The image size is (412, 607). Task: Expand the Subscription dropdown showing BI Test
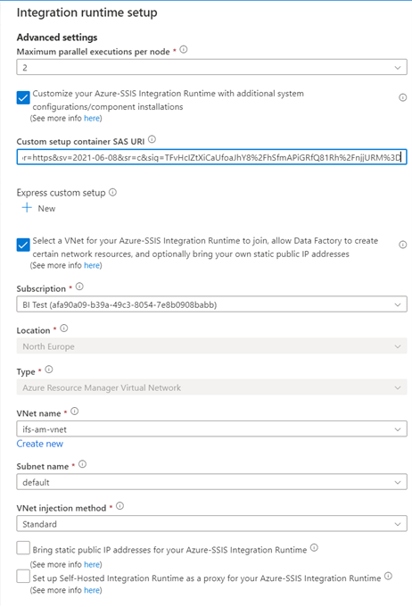[x=211, y=304]
